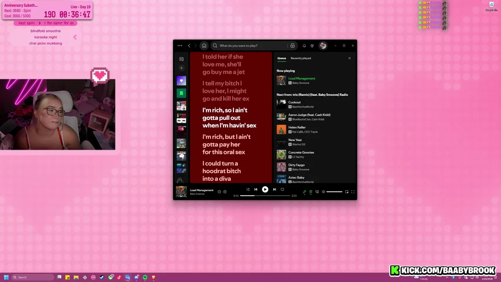Switch to the Recently played tab
Screen dimensions: 501x282
click(301, 58)
